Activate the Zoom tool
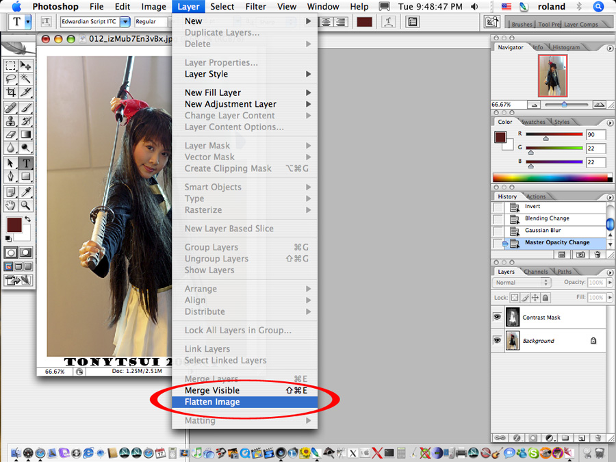Screen dimensions: 616x462 26,205
